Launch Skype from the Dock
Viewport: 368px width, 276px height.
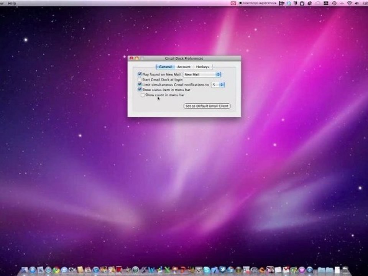(207, 270)
